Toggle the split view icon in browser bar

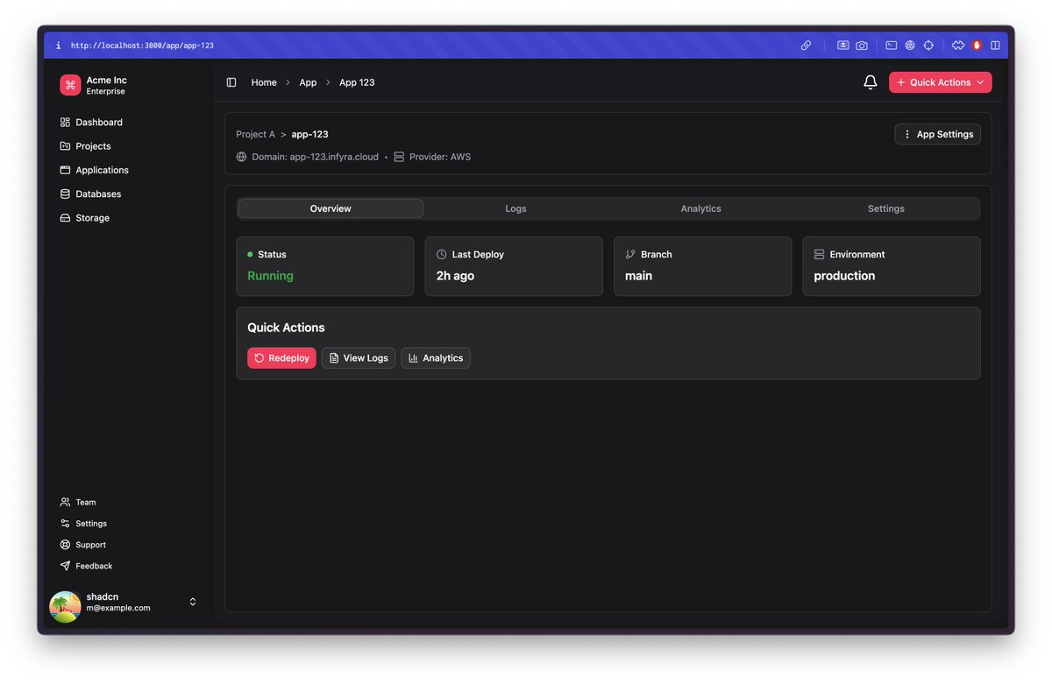pos(995,46)
